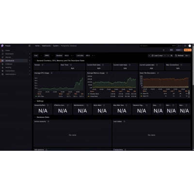Collapse the Settings row section

click(35, 101)
